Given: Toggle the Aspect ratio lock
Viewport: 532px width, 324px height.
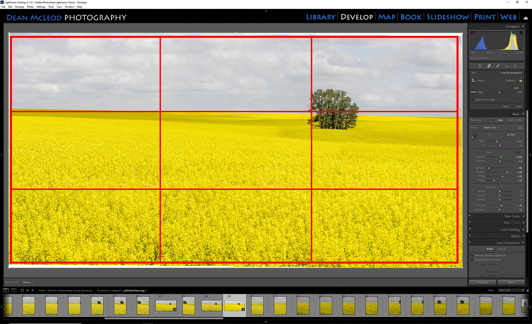Looking at the screenshot, I should (521, 81).
